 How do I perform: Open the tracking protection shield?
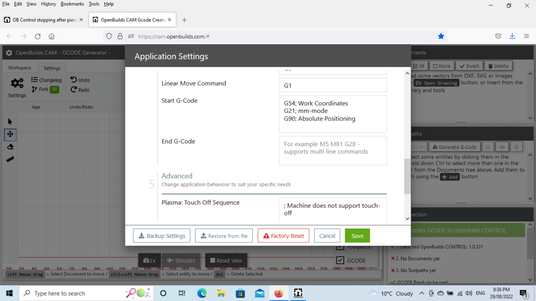click(x=109, y=36)
